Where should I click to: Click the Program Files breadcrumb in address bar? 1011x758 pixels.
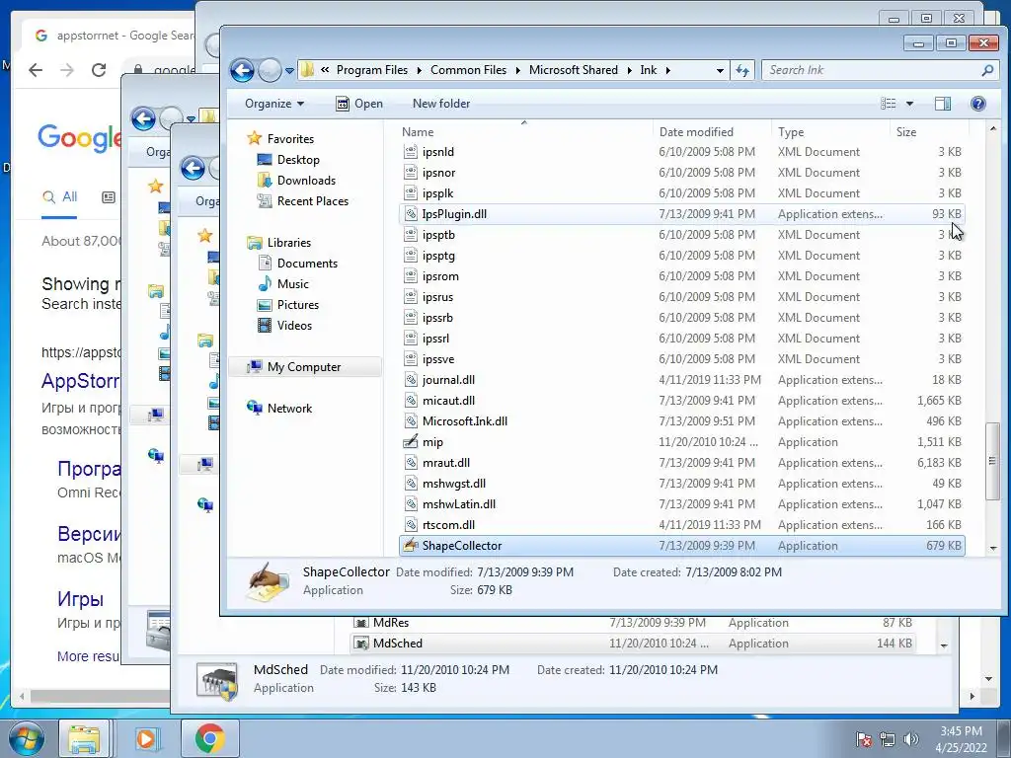[x=372, y=70]
